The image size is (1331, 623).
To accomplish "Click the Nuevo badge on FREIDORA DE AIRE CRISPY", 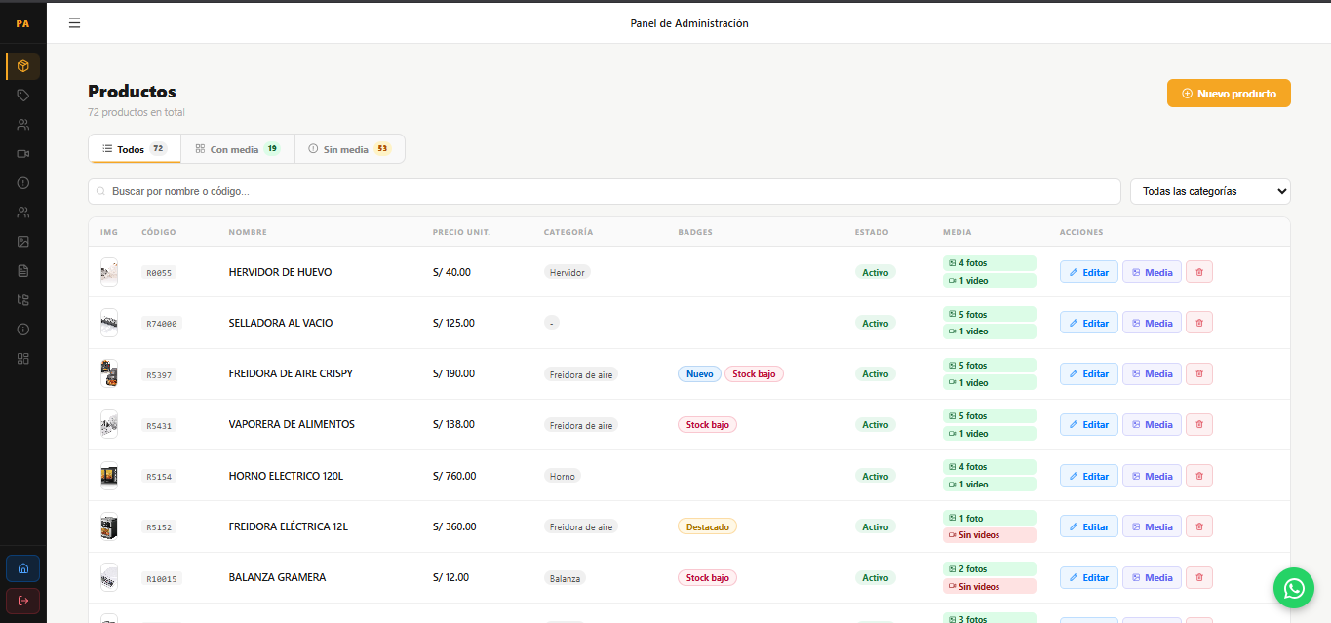I will tap(700, 373).
